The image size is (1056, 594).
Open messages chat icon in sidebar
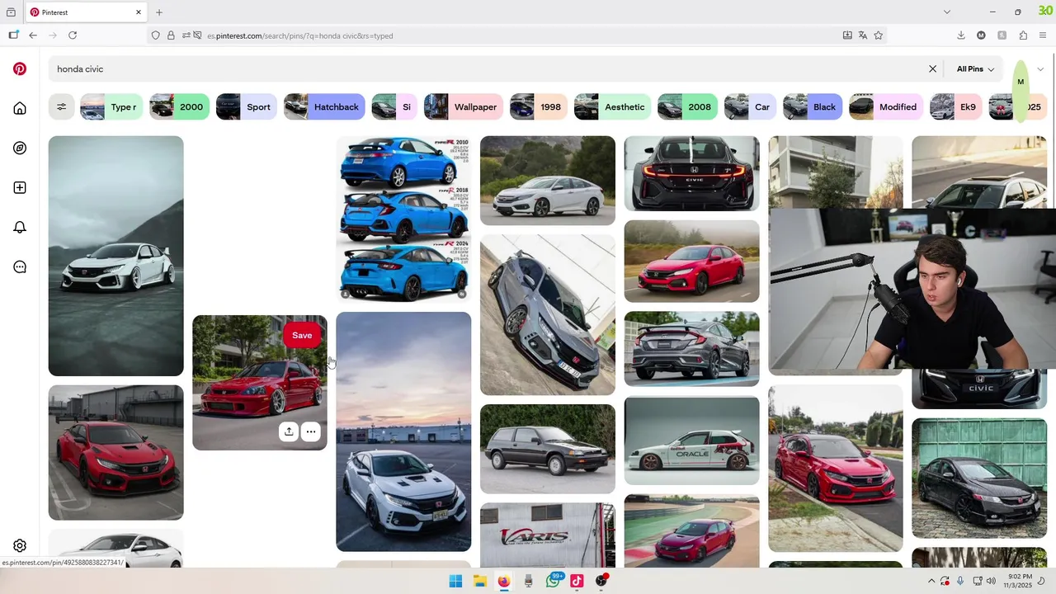20,267
